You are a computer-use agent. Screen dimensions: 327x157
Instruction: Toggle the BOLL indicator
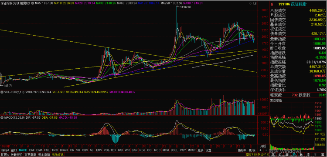[x=174, y=150]
